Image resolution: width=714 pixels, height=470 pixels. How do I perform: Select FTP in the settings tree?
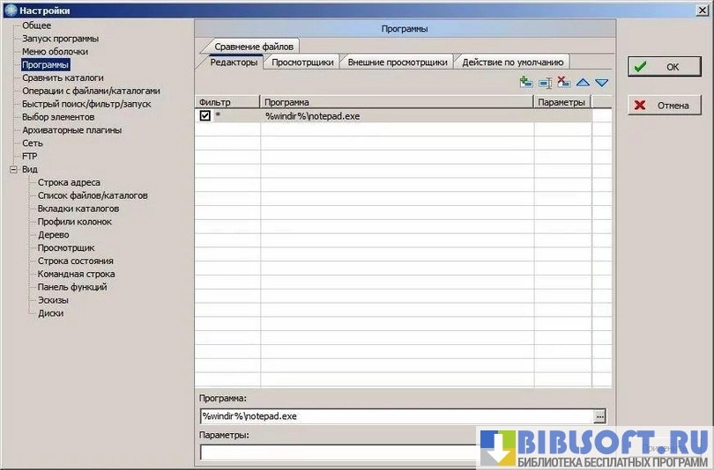coord(30,156)
